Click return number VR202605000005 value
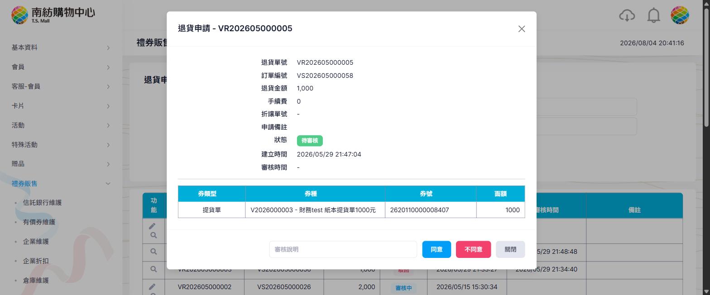Image resolution: width=710 pixels, height=295 pixels. (x=325, y=62)
